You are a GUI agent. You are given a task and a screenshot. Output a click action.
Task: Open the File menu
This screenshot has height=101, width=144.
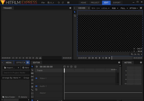[x=43, y=3]
